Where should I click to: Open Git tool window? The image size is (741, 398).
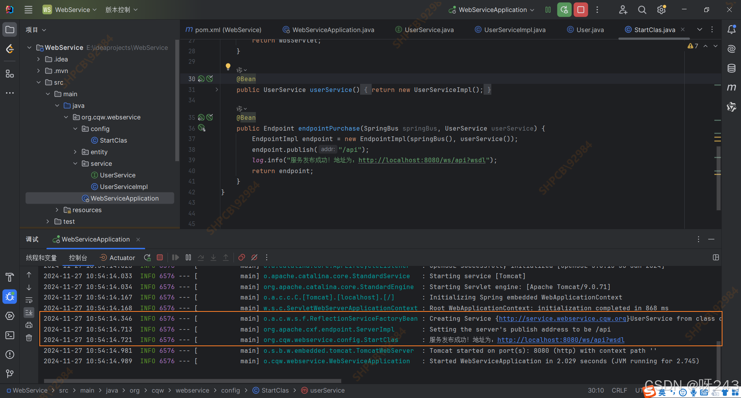coord(10,374)
